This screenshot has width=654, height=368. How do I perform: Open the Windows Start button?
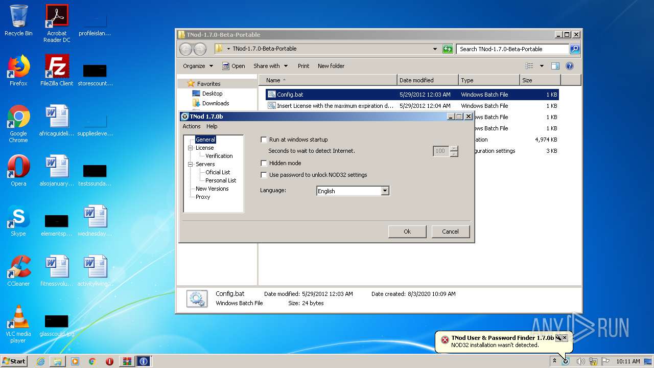pyautogui.click(x=14, y=361)
